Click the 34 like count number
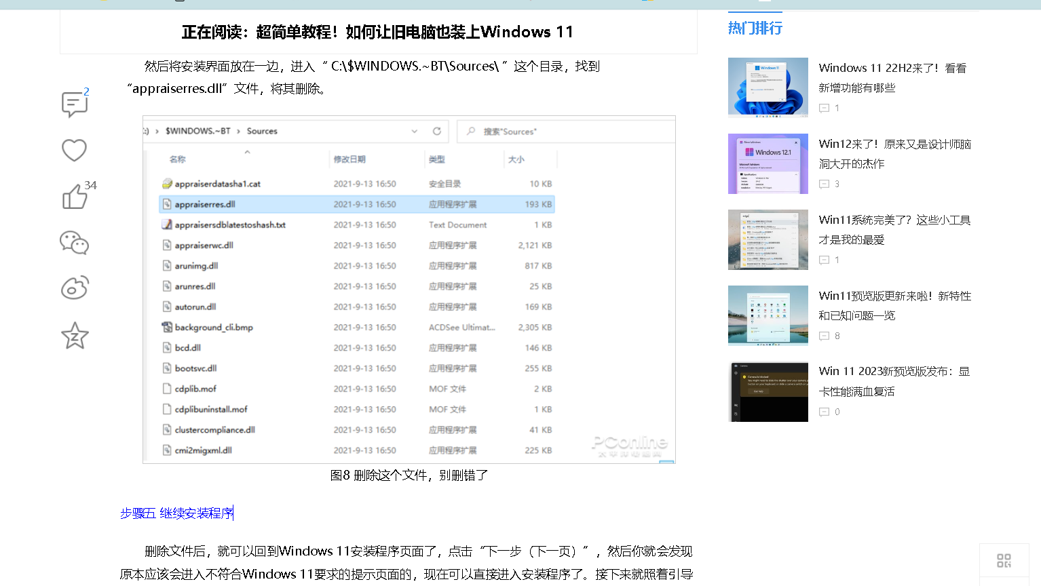 pyautogui.click(x=90, y=185)
